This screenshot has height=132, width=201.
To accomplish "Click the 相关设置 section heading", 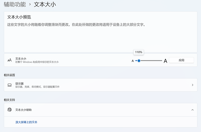I will coord(9,75).
